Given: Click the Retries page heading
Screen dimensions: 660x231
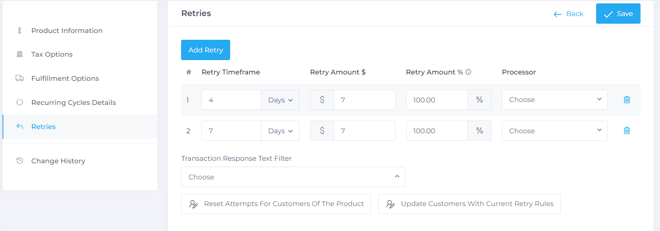Looking at the screenshot, I should (196, 14).
